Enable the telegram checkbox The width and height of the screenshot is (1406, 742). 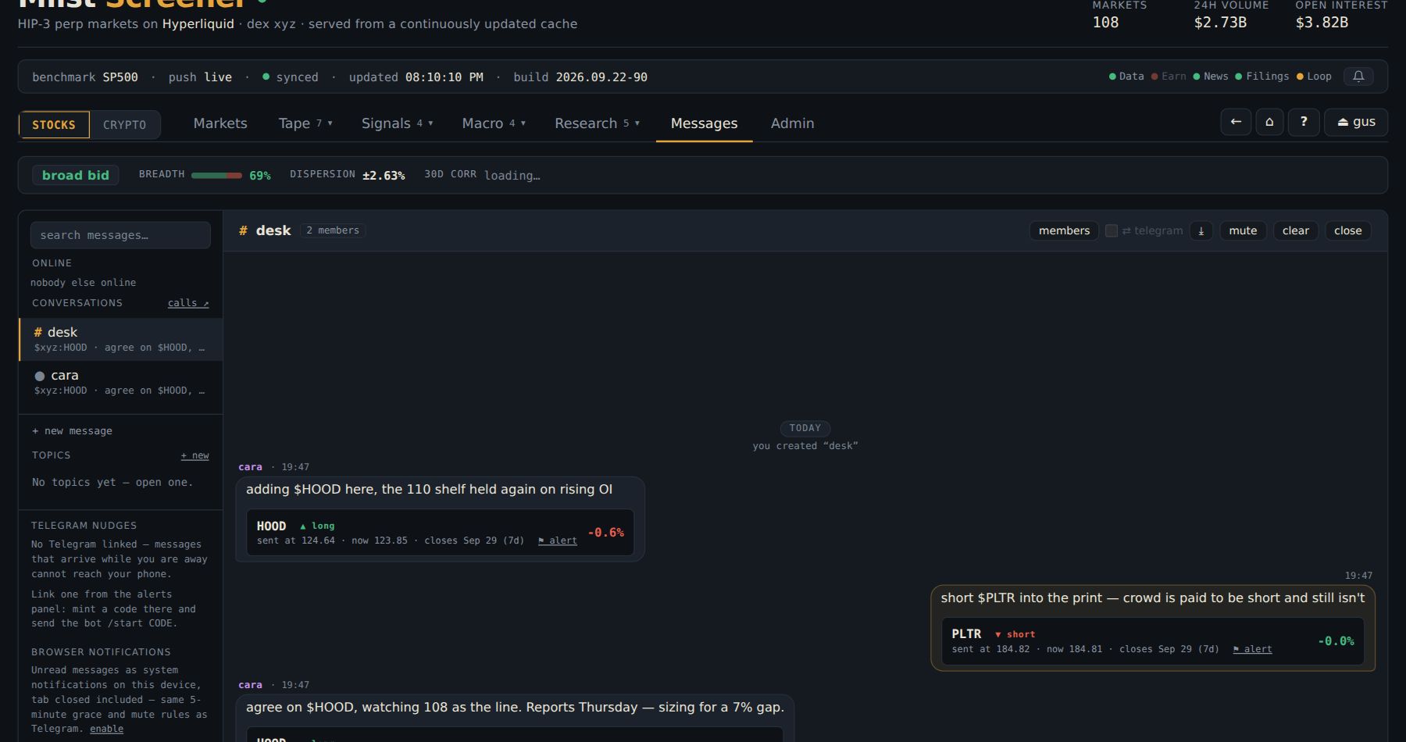(1112, 230)
